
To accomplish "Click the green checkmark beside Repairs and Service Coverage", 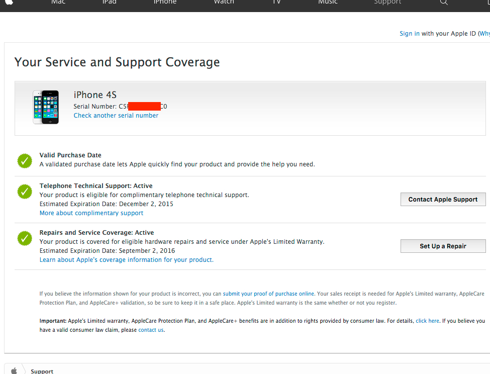I will coord(25,238).
